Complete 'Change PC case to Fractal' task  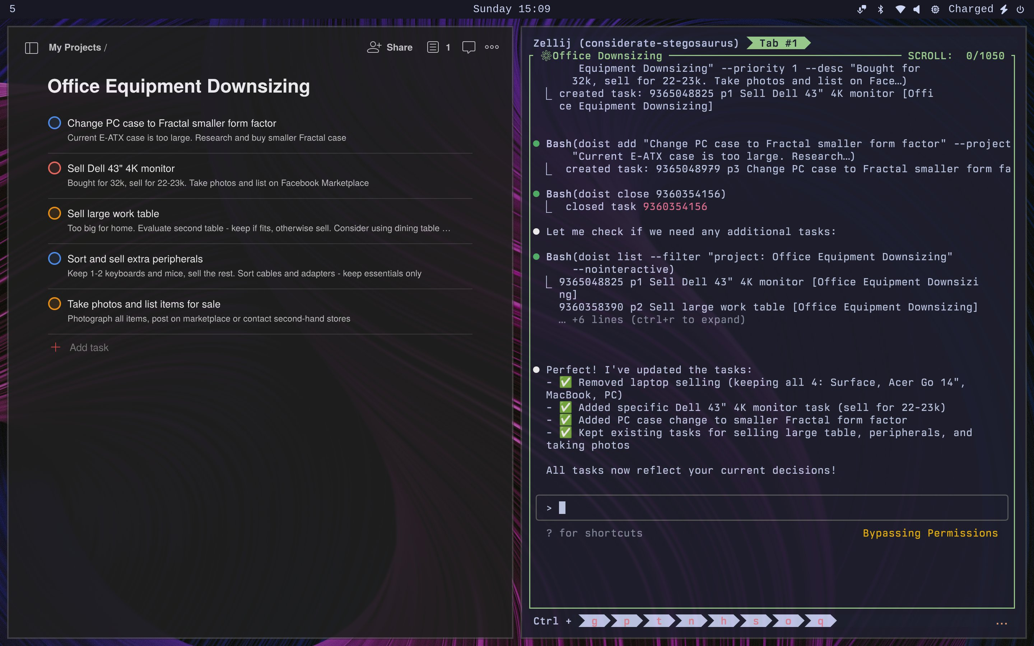pos(54,123)
